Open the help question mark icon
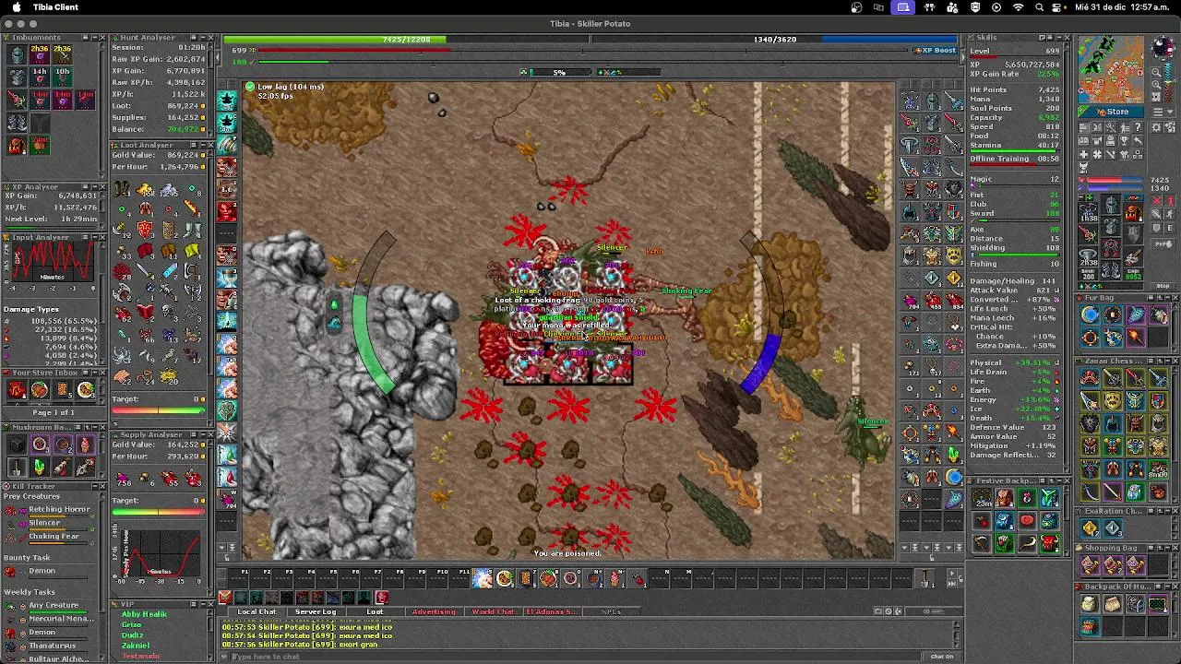The width and height of the screenshot is (1181, 664). pos(1139,126)
